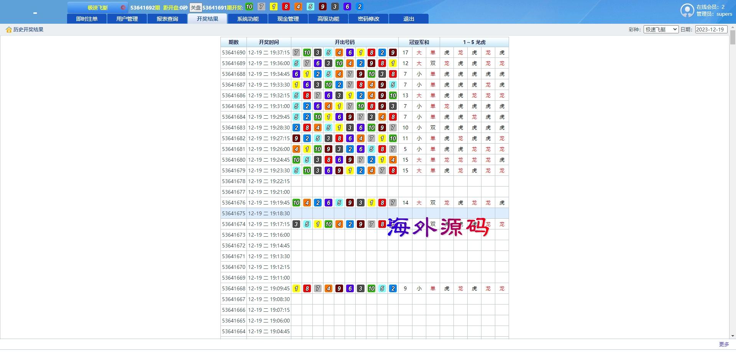The height and width of the screenshot is (352, 736).
Task: Click period number 53641664
Action: tap(233, 331)
